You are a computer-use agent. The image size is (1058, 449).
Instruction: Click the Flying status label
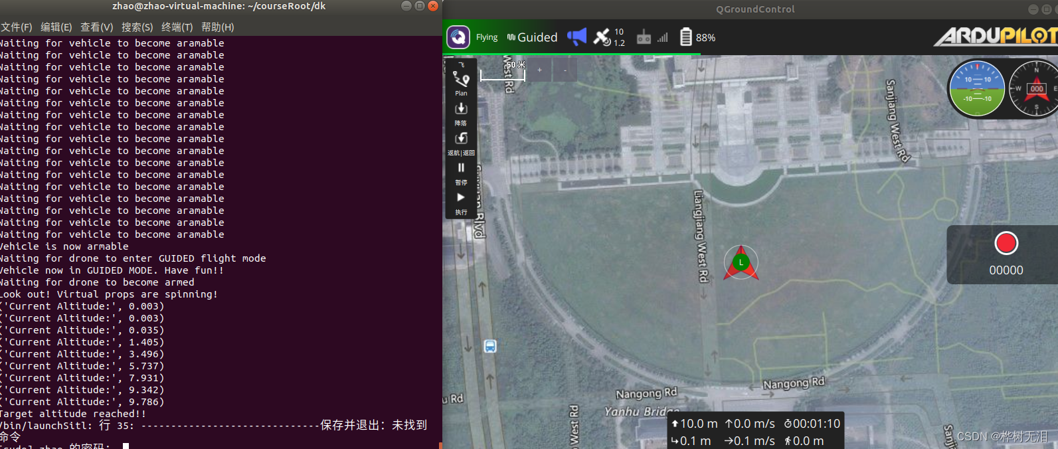[487, 37]
